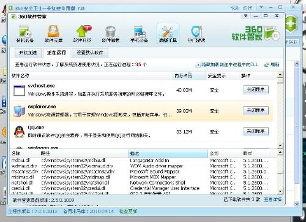Select svchost.exe process row name
The height and width of the screenshot is (222, 306).
pos(41,86)
